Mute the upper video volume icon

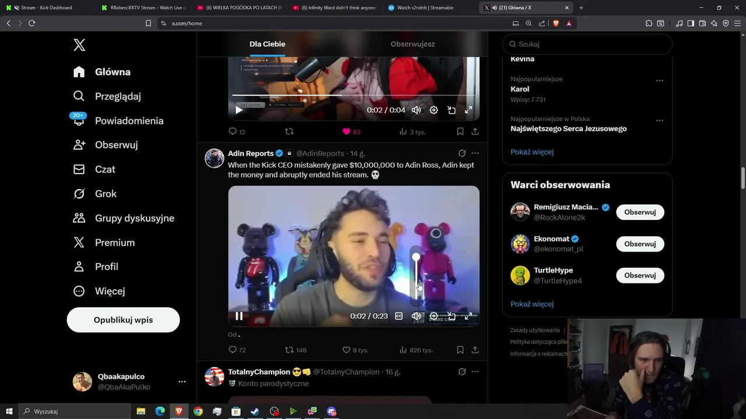point(416,110)
